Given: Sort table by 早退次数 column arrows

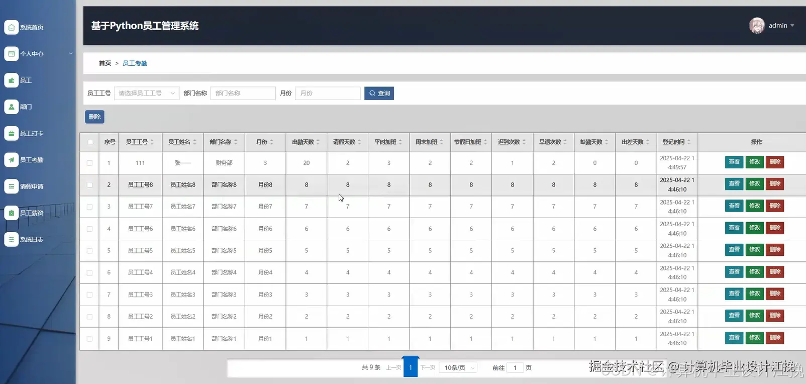Looking at the screenshot, I should 565,142.
